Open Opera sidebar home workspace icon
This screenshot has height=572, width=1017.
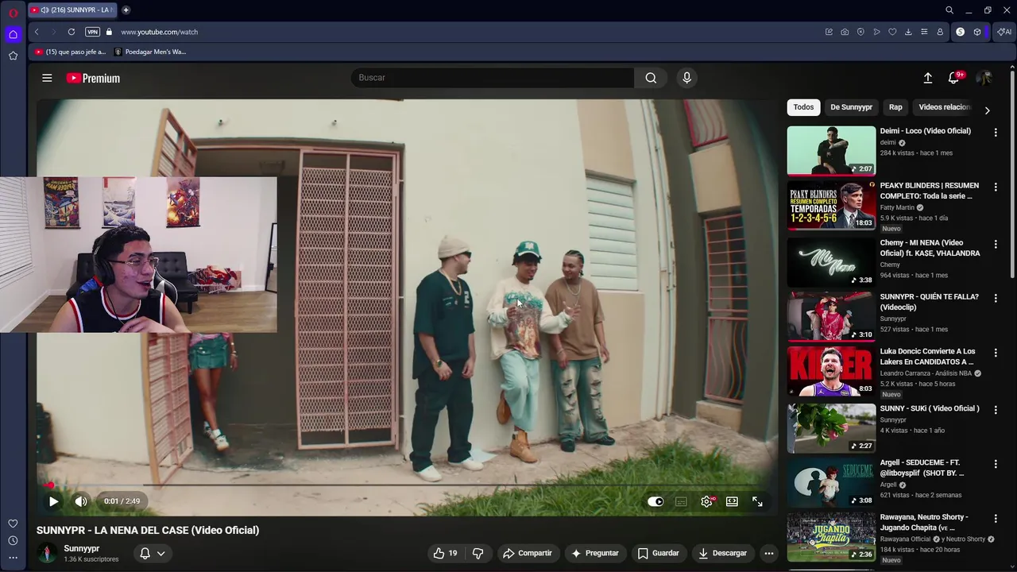[x=13, y=34]
